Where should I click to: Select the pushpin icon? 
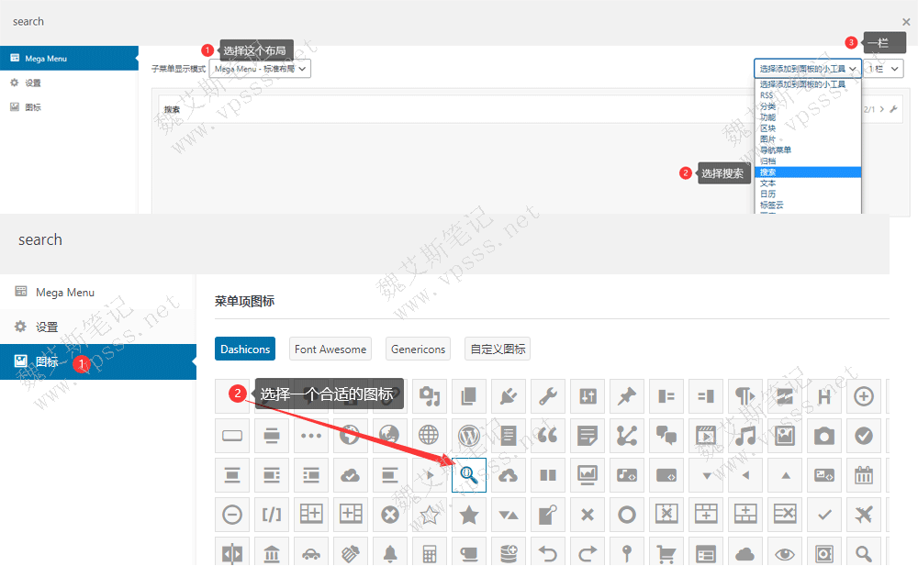coord(627,396)
